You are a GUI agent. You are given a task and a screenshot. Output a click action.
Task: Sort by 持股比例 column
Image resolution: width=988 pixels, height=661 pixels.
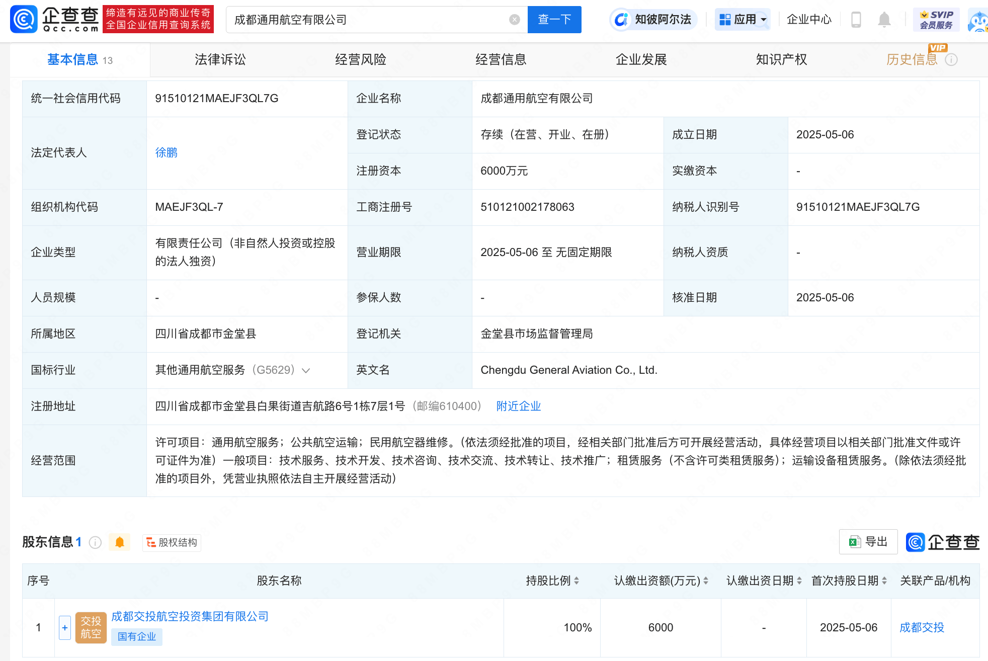pos(577,581)
